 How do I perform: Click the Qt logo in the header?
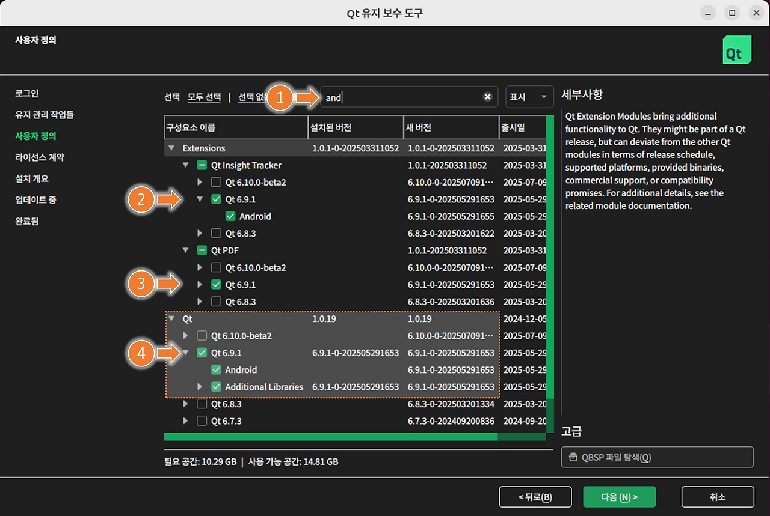click(x=737, y=50)
